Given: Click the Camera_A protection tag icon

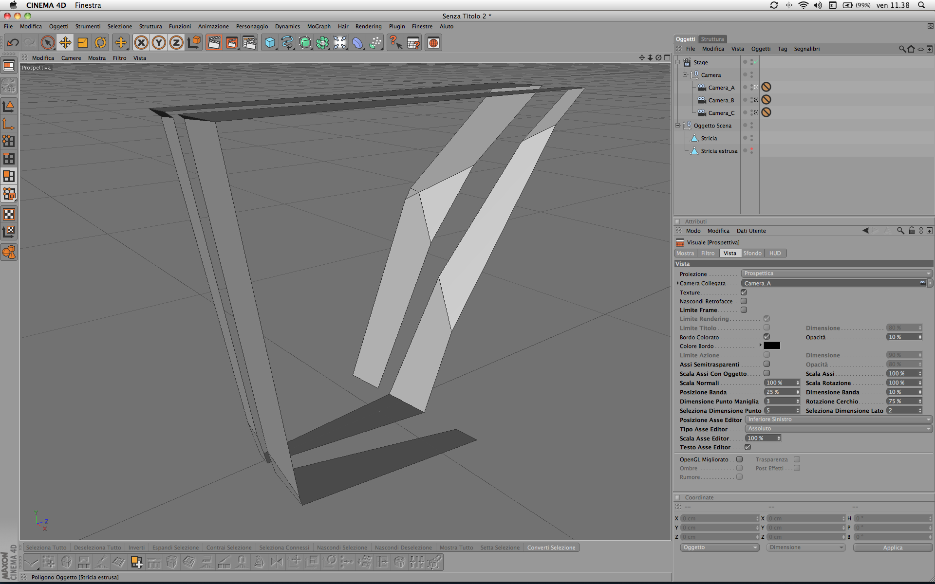Looking at the screenshot, I should tap(766, 87).
